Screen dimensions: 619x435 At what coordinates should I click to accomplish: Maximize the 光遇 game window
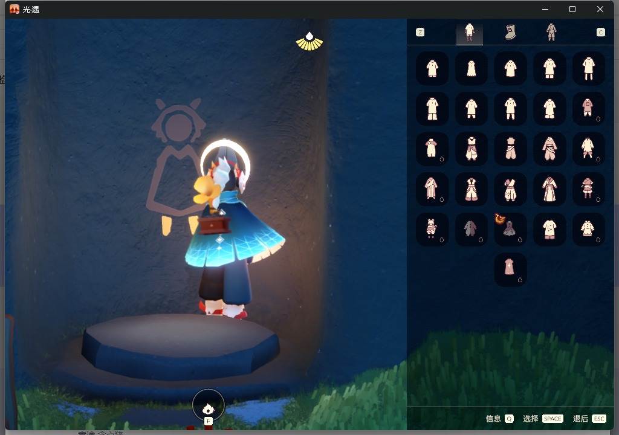(x=572, y=9)
